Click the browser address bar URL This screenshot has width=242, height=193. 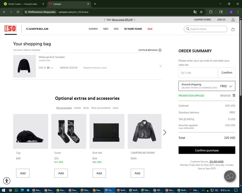click(73, 12)
